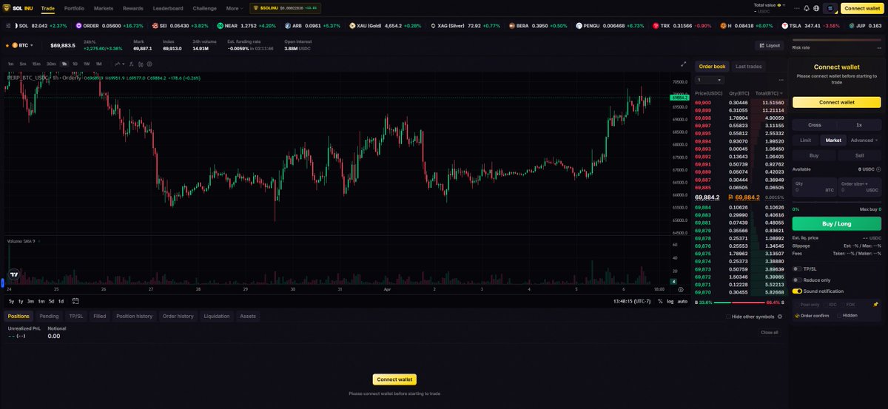Viewport: 888px width, 409px height.
Task: Check Hide other symbols checkbox
Action: pos(728,316)
